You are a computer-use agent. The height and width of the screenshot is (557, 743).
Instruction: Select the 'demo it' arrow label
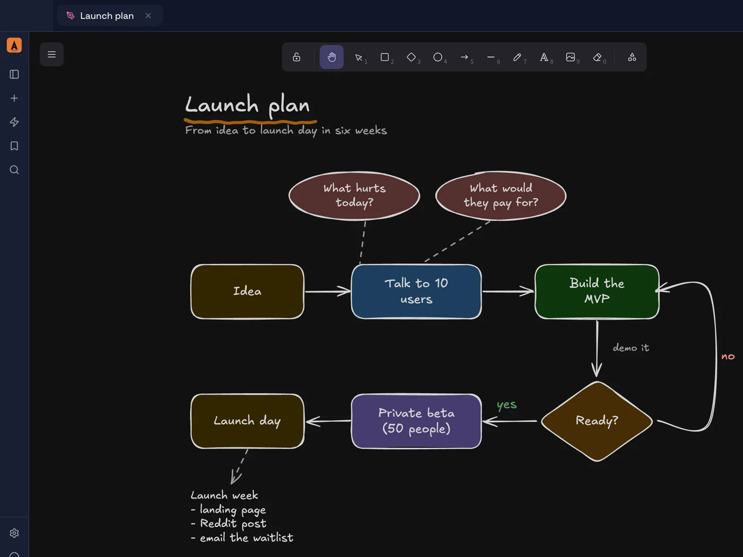click(x=631, y=347)
